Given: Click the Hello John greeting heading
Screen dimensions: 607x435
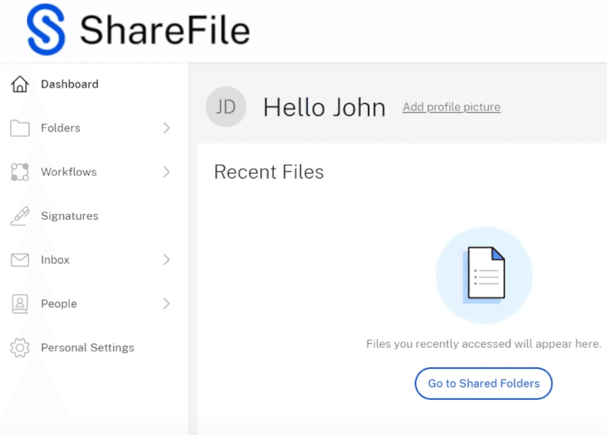Looking at the screenshot, I should [x=324, y=107].
